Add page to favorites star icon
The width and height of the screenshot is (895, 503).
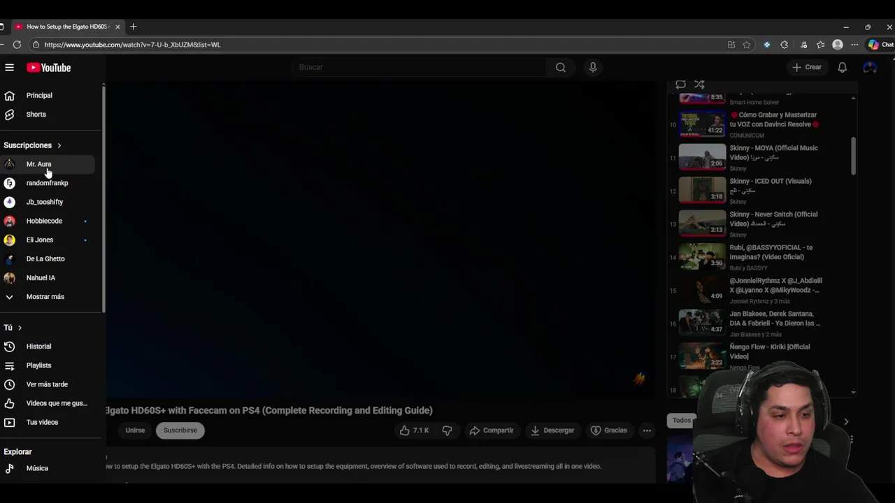click(747, 45)
